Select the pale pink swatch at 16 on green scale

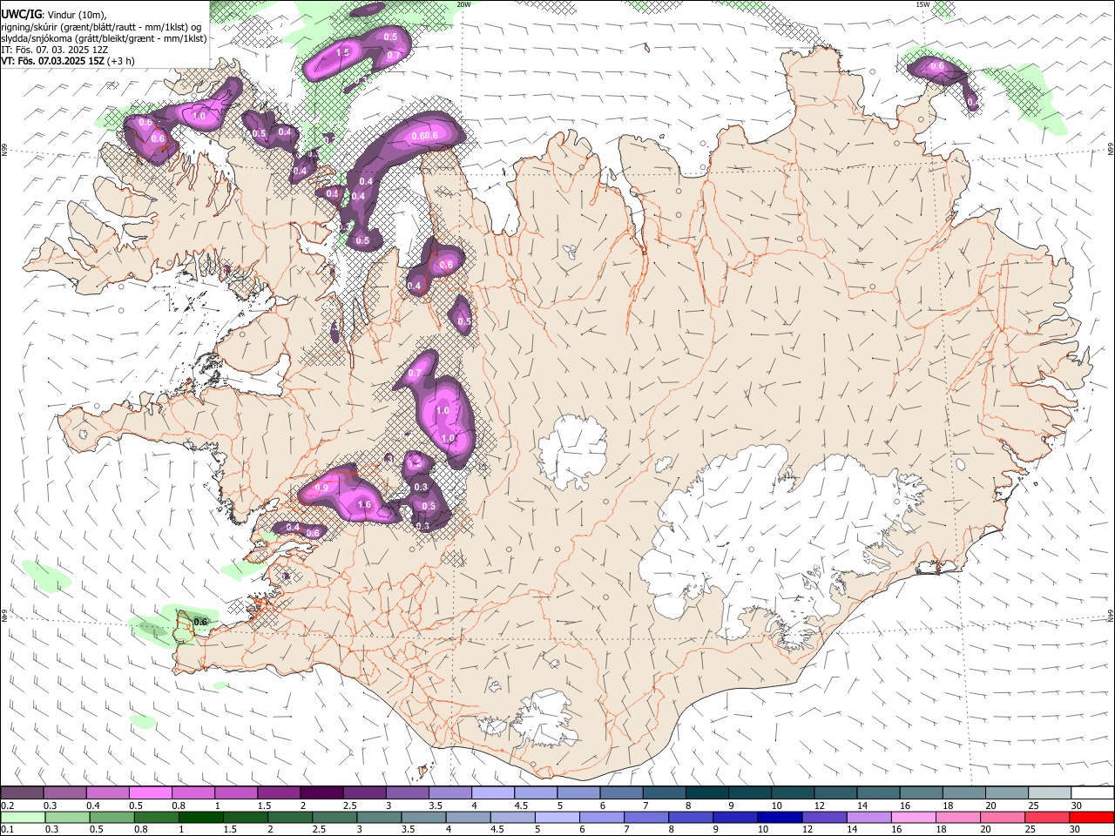[x=913, y=817]
